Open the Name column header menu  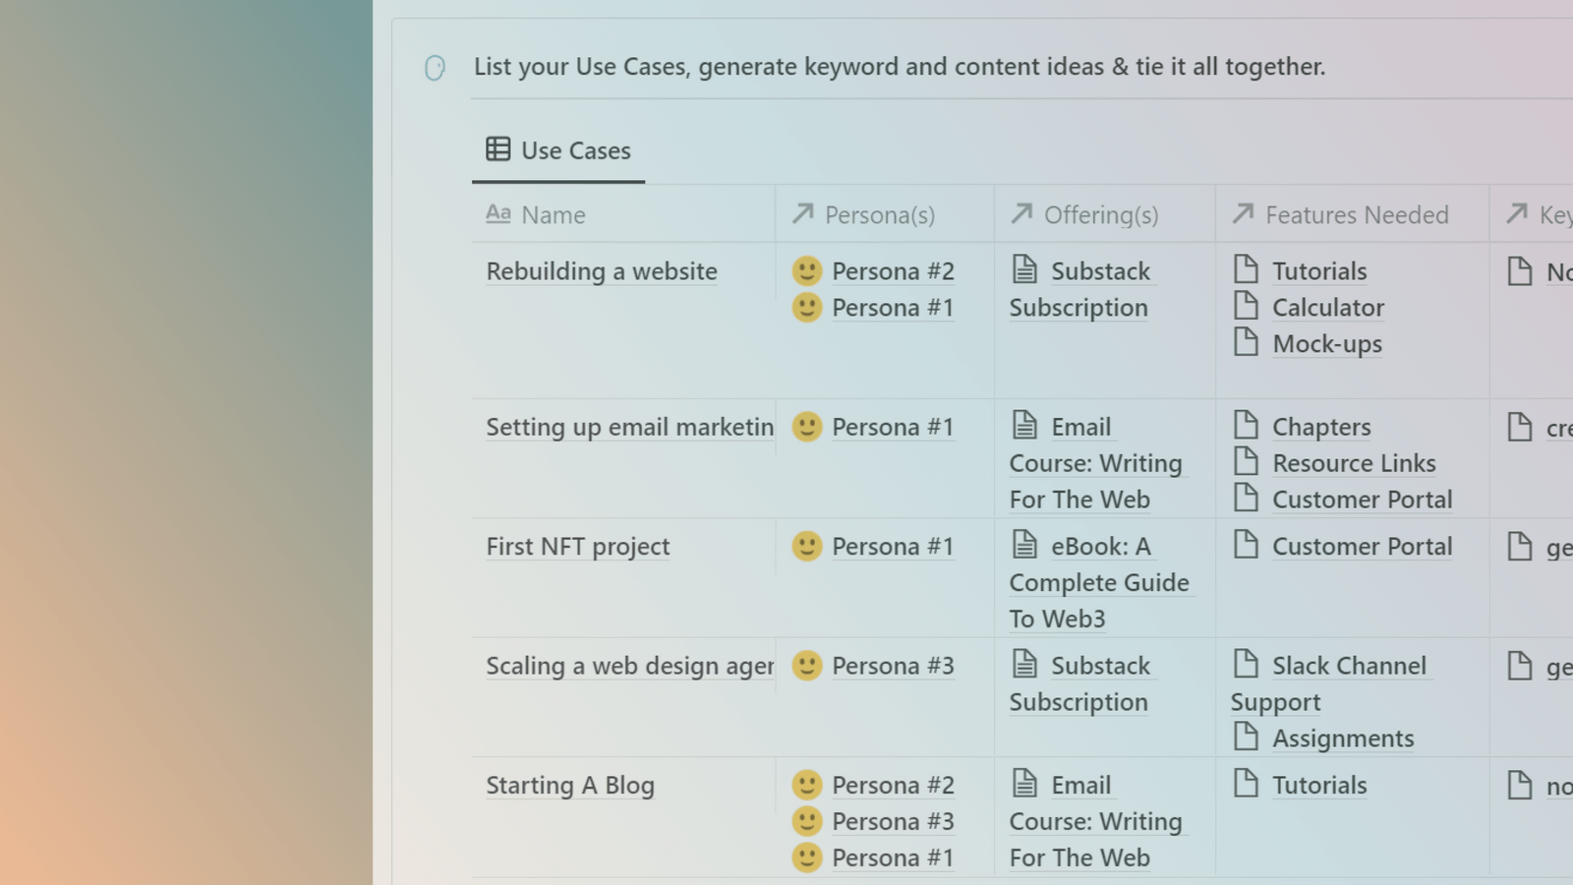coord(553,214)
